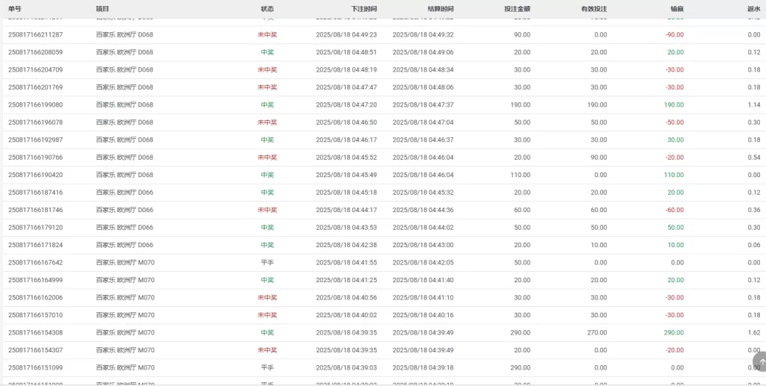Viewport: 766px width, 386px height.
Task: Select order number 250817166151099
Action: [35, 368]
